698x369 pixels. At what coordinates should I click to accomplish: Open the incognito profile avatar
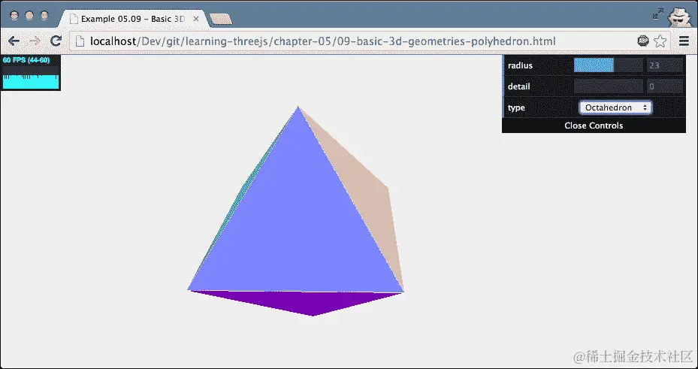click(x=679, y=17)
